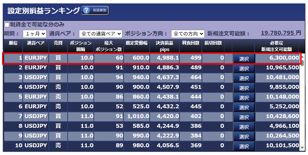This screenshot has height=155, width=308.
Task: Click the scrollbar down arrow of the ranking table
Action: tap(303, 148)
